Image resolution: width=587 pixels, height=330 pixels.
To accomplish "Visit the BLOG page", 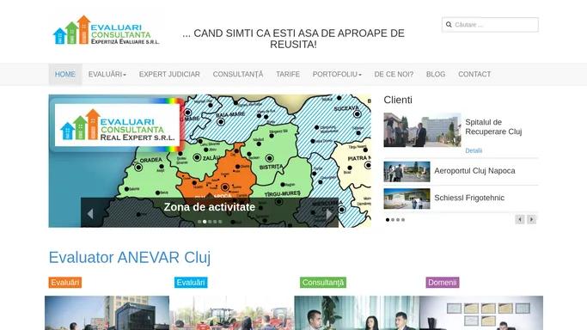I will click(x=436, y=74).
